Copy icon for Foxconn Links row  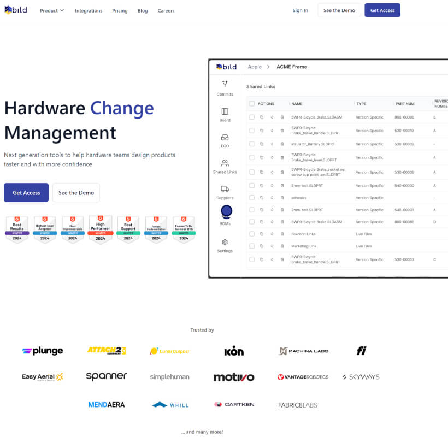click(262, 234)
